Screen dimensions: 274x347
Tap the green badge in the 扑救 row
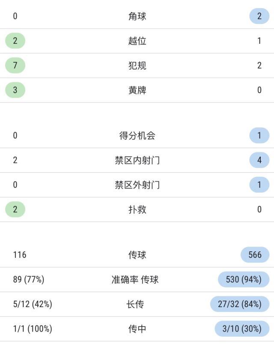coord(15,209)
